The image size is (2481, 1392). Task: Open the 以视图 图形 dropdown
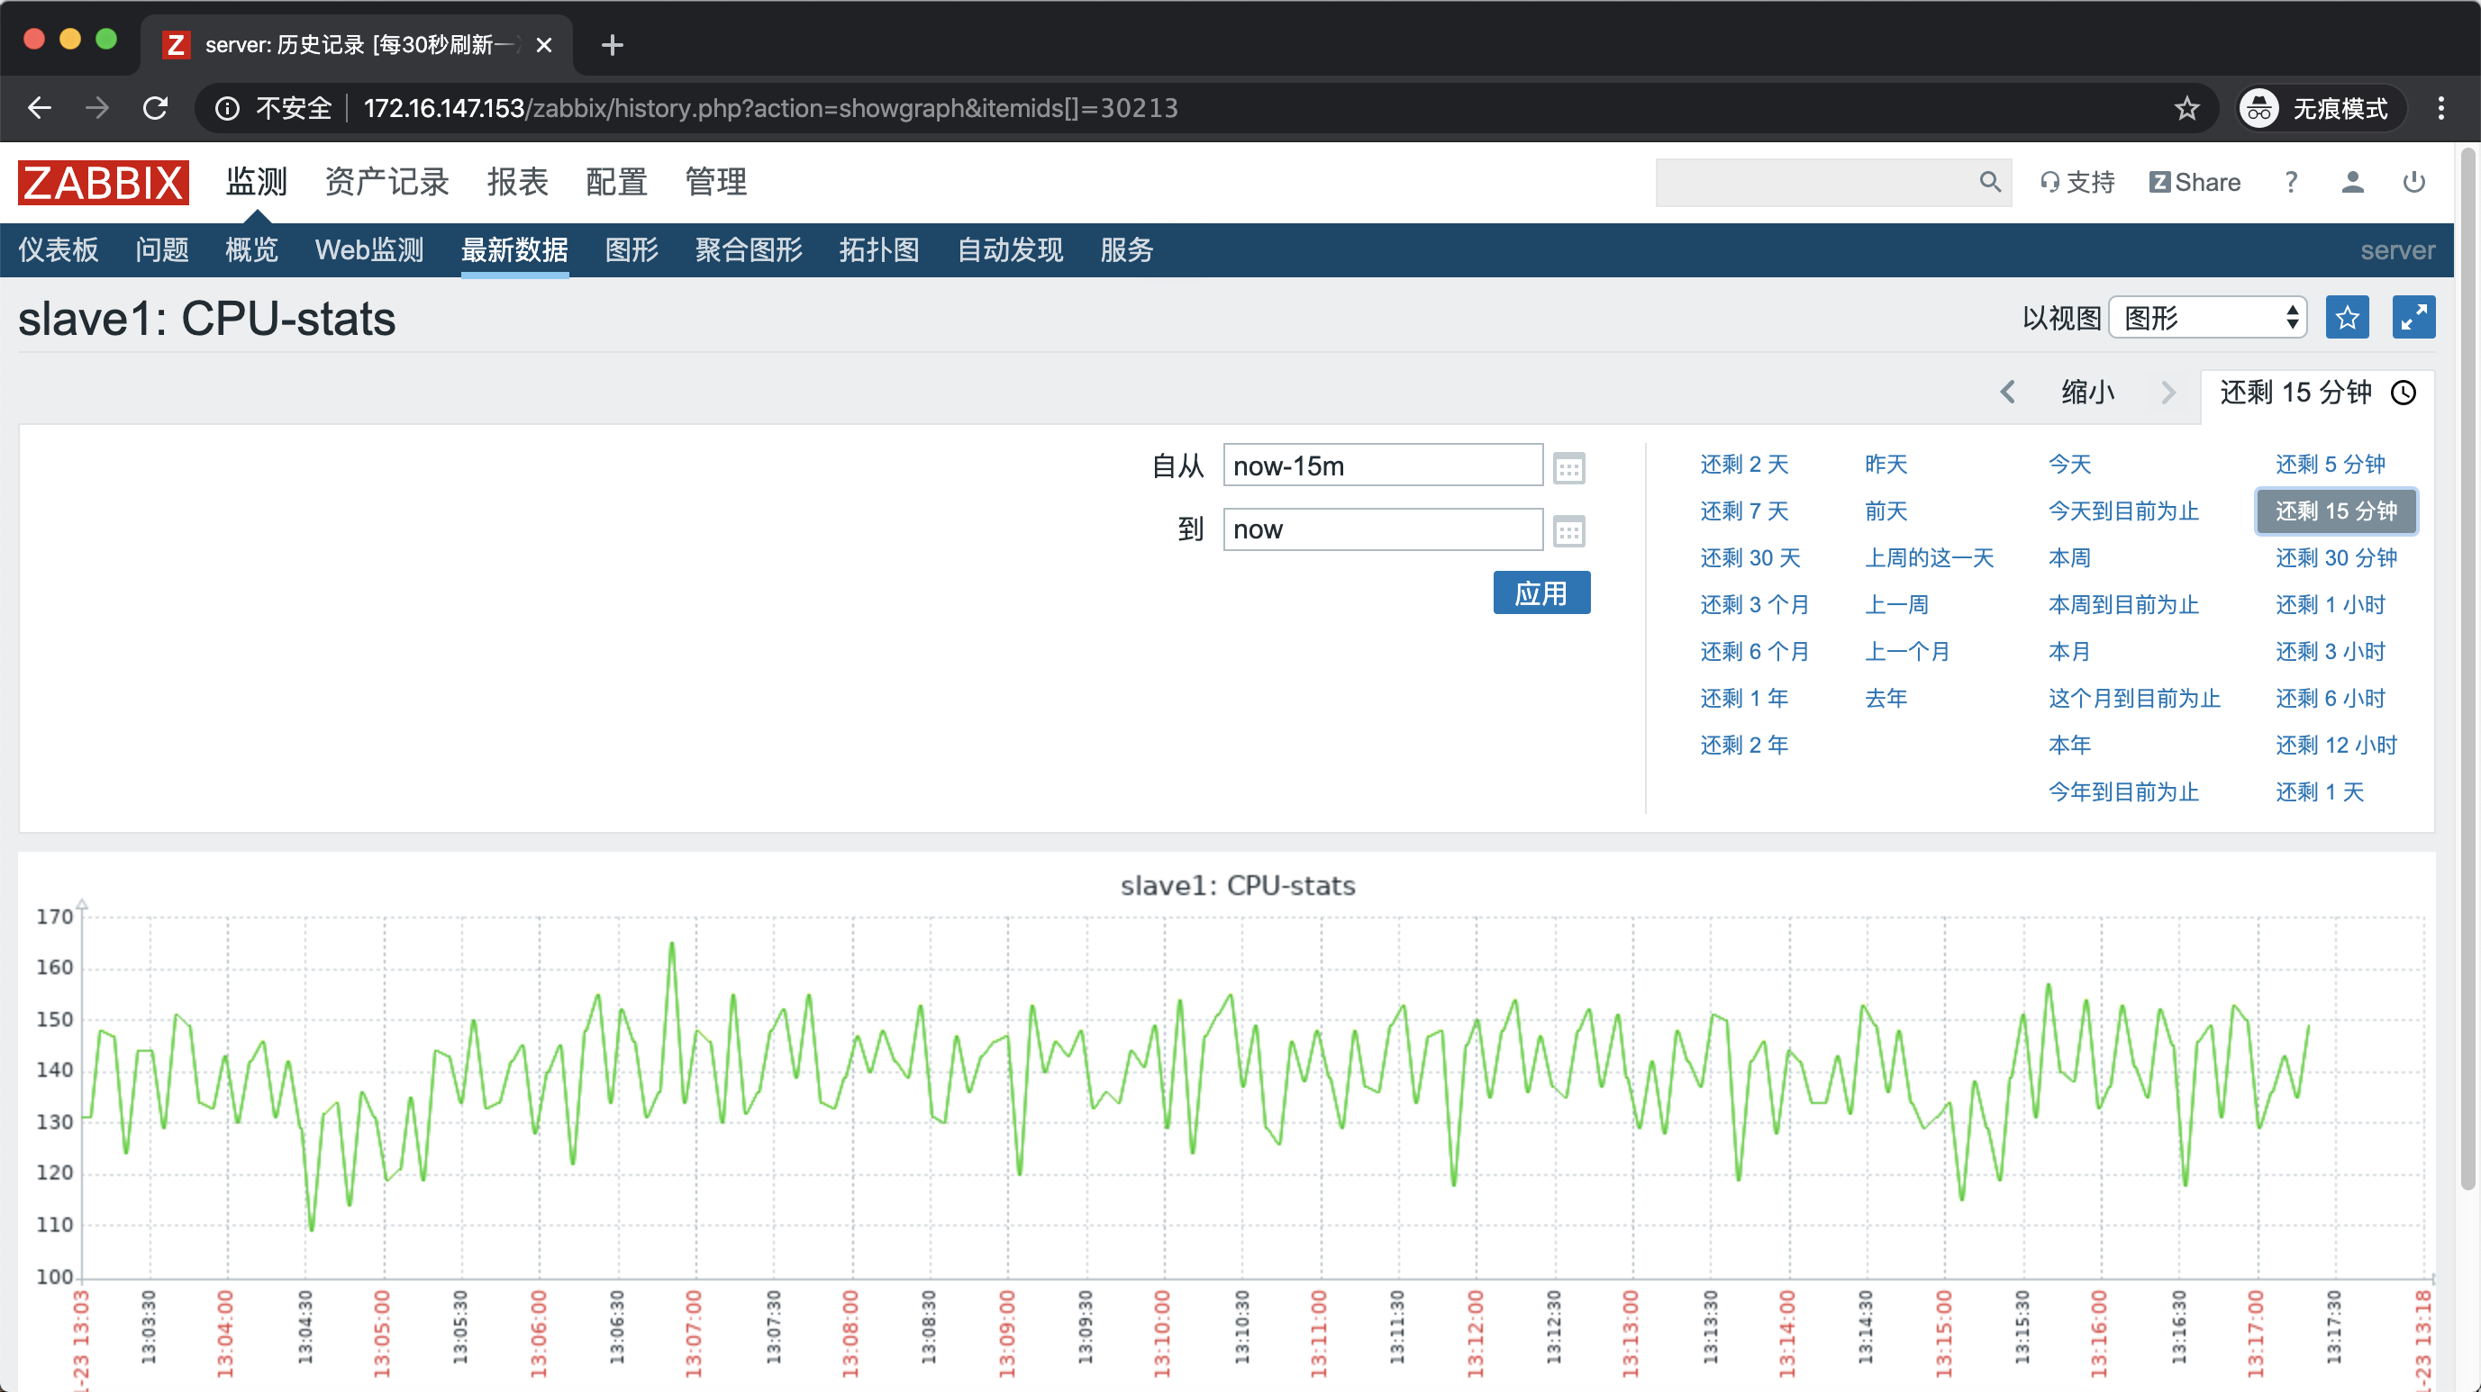coord(2207,318)
